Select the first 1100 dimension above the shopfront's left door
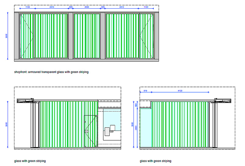 tap(28, 7)
